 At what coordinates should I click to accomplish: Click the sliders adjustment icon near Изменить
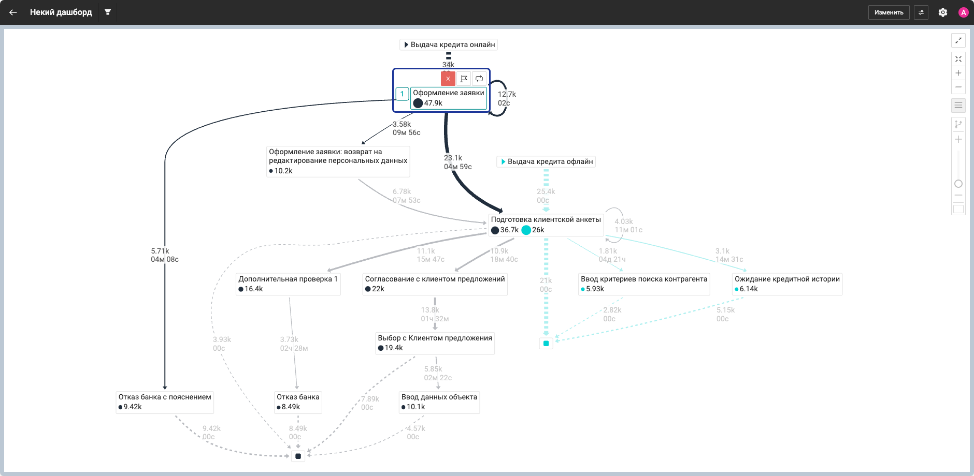[x=921, y=12]
